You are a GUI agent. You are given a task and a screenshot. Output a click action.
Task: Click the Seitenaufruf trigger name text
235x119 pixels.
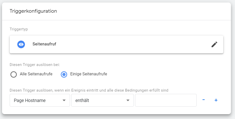click(44, 44)
